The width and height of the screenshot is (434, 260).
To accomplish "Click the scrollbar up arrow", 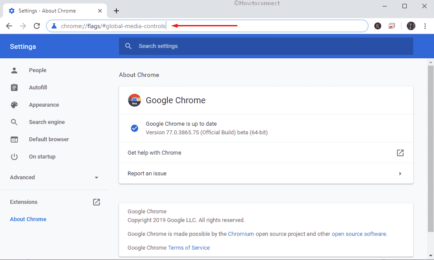I will pos(431,62).
